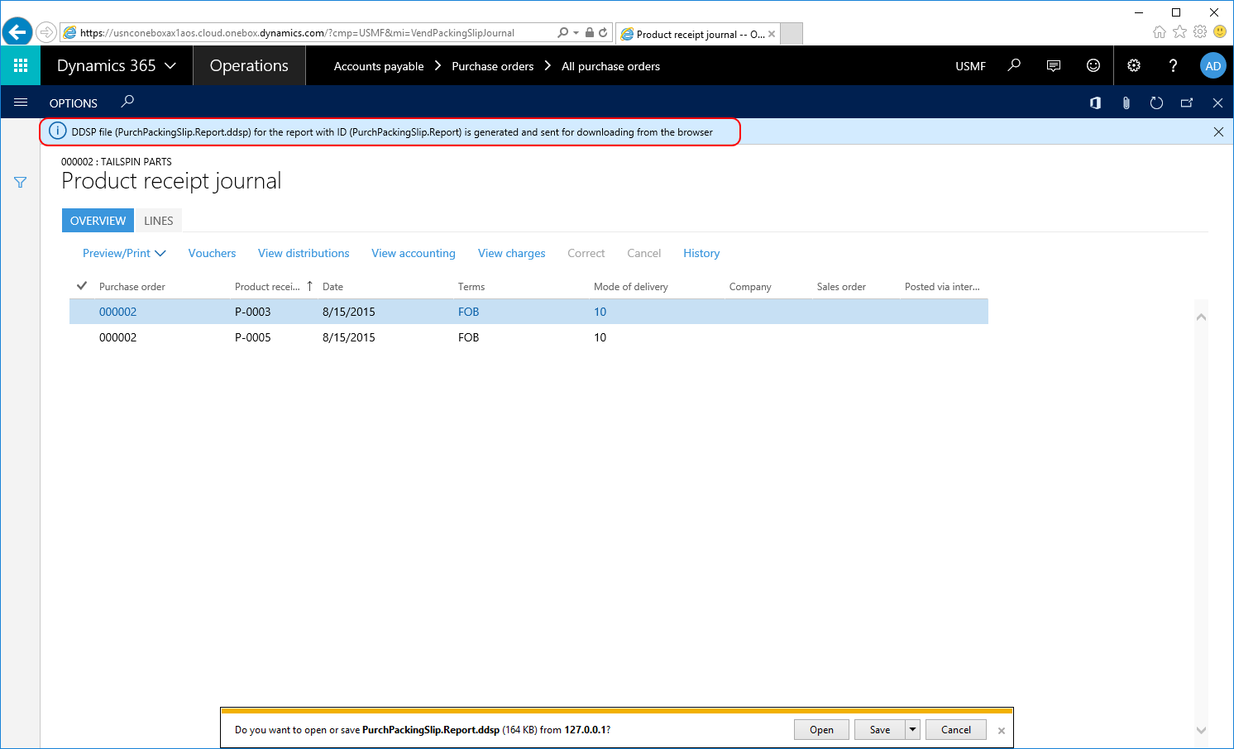Switch to the OVERVIEW tab
Screen dimensions: 1234x749
[x=98, y=221]
